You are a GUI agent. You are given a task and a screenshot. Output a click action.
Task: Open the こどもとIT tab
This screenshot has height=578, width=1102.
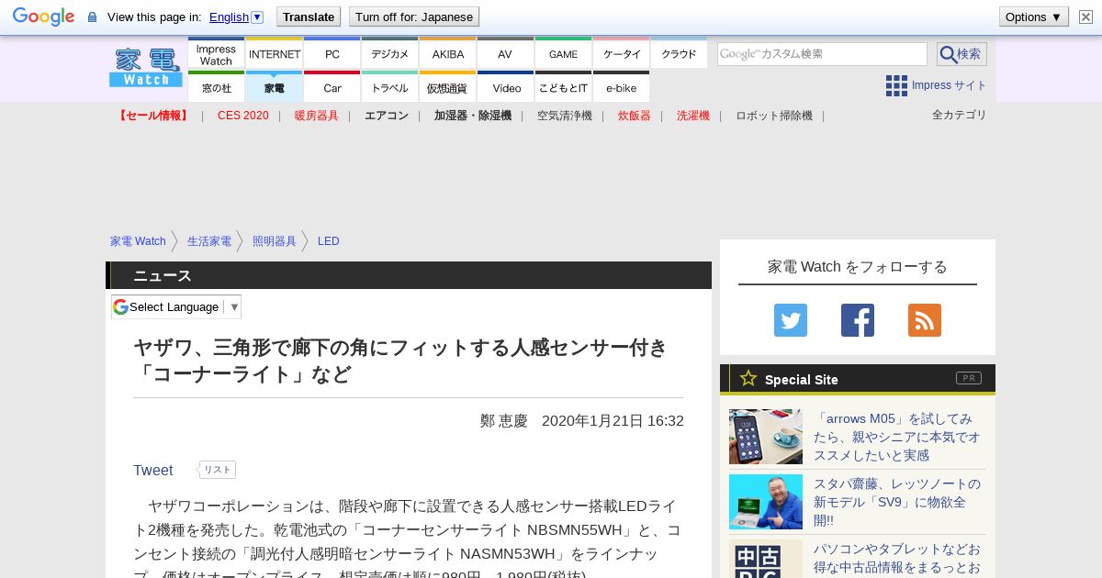[x=563, y=87]
